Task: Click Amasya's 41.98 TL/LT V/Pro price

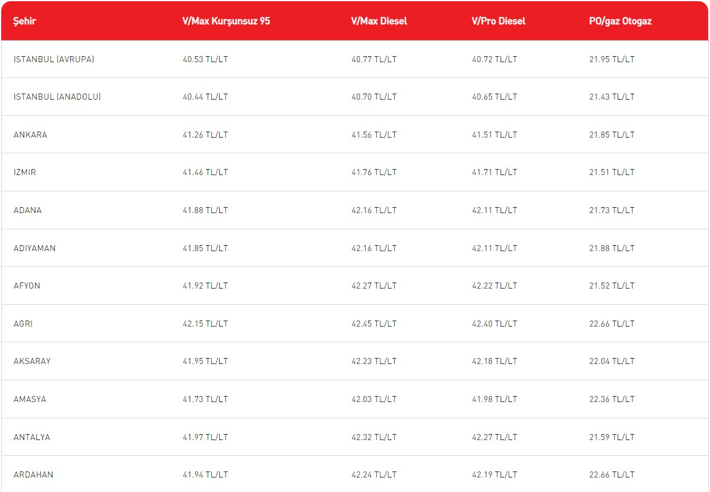Action: tap(494, 399)
